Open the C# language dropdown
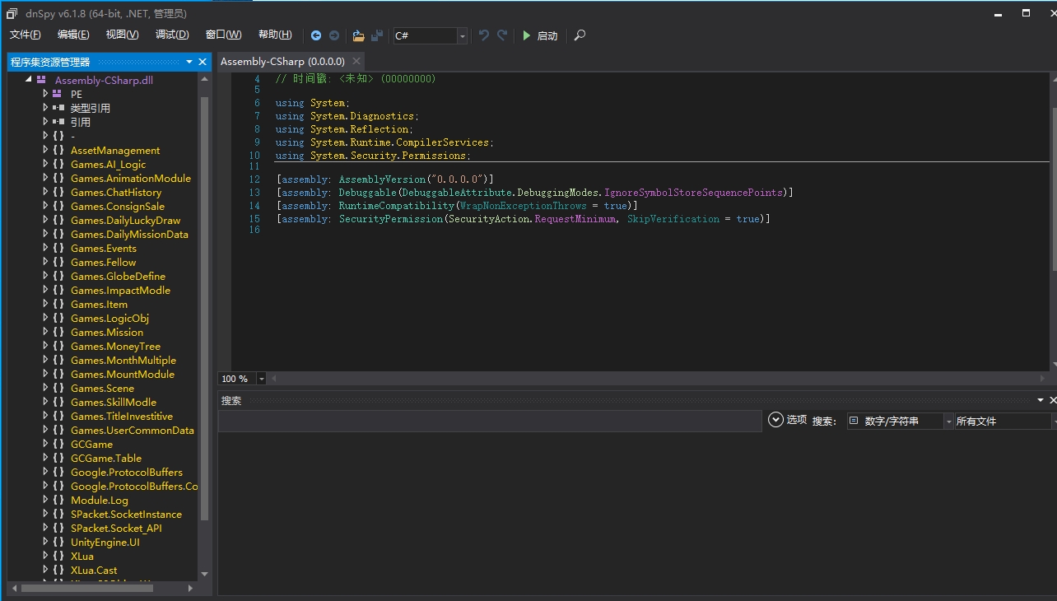1057x601 pixels. [x=462, y=35]
